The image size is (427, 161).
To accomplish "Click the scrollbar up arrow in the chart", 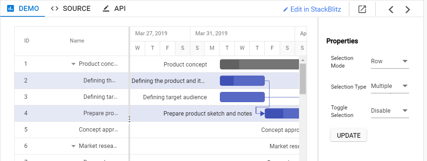I will click(x=303, y=60).
